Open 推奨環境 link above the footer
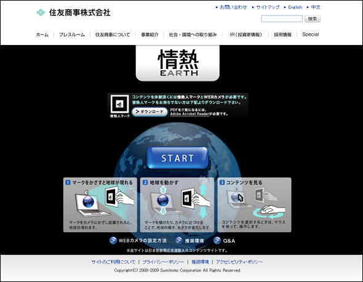363x282 pixels. coord(194,241)
